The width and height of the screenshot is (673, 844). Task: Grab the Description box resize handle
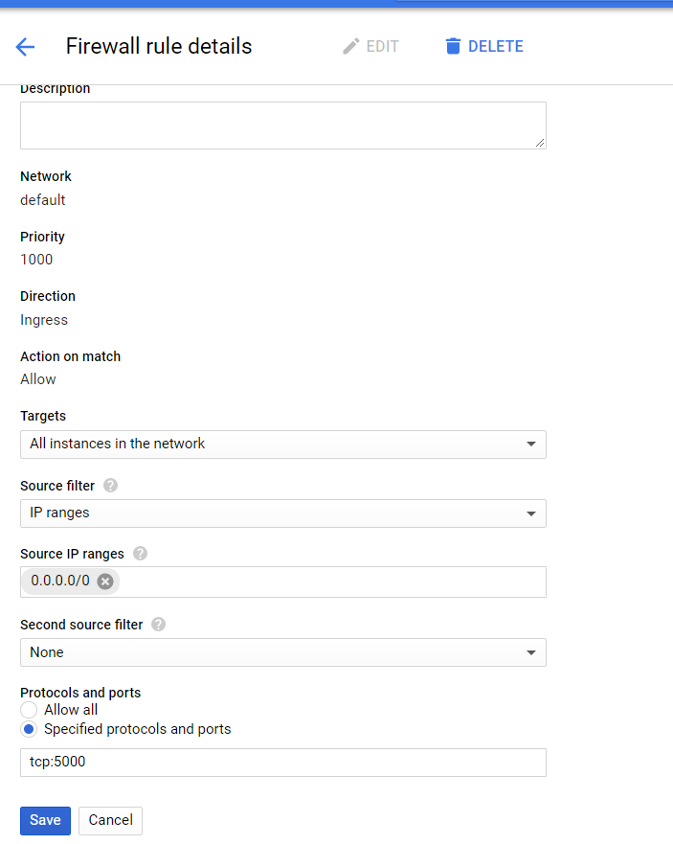pos(540,143)
